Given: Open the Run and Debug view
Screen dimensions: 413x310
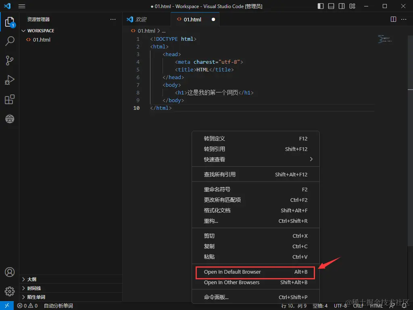Looking at the screenshot, I should click(x=10, y=80).
